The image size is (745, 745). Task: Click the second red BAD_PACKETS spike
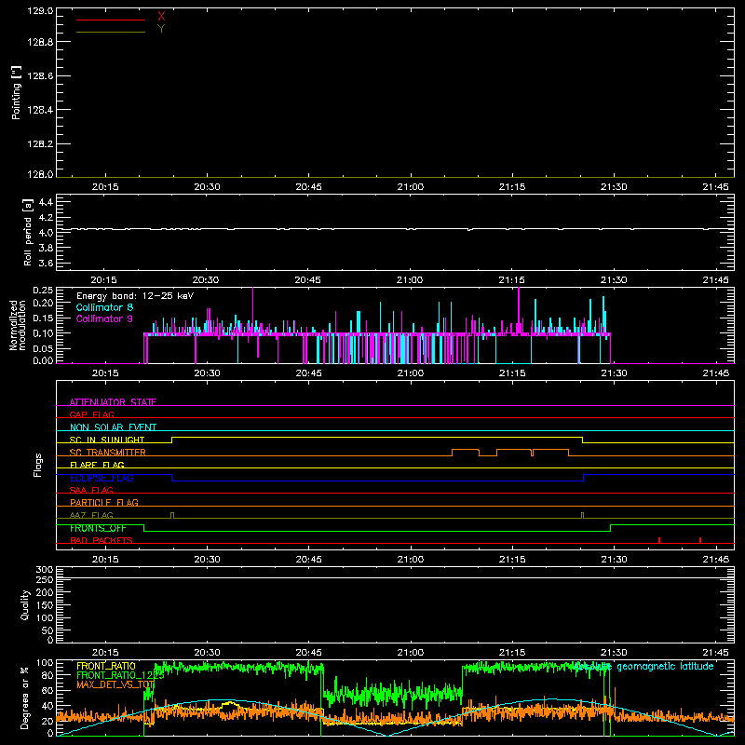click(700, 540)
